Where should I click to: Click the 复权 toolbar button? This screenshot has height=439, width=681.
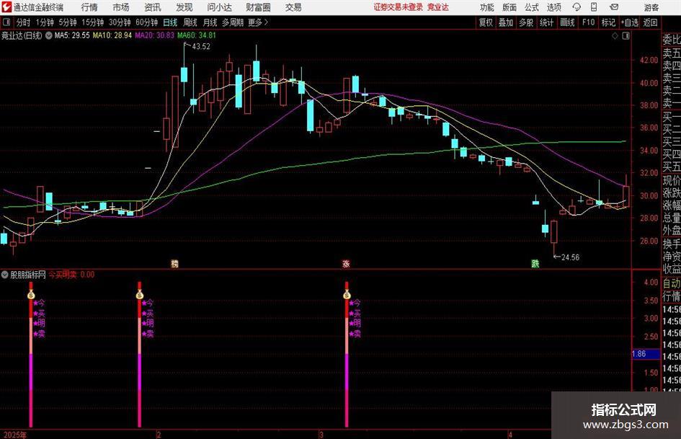pyautogui.click(x=486, y=22)
